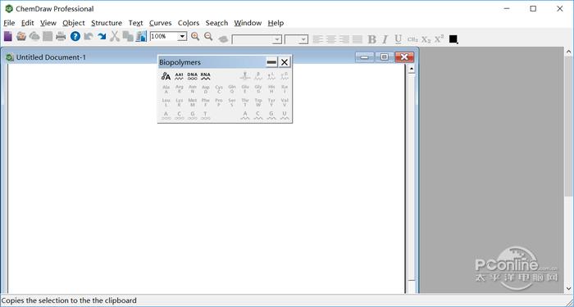Click the document scrollbar up arrow
This screenshot has height=307, width=574.
tap(411, 69)
